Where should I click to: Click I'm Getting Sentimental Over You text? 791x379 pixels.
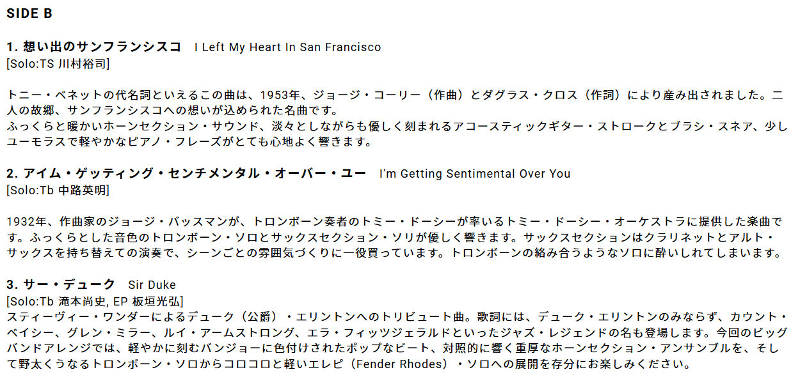point(475,174)
